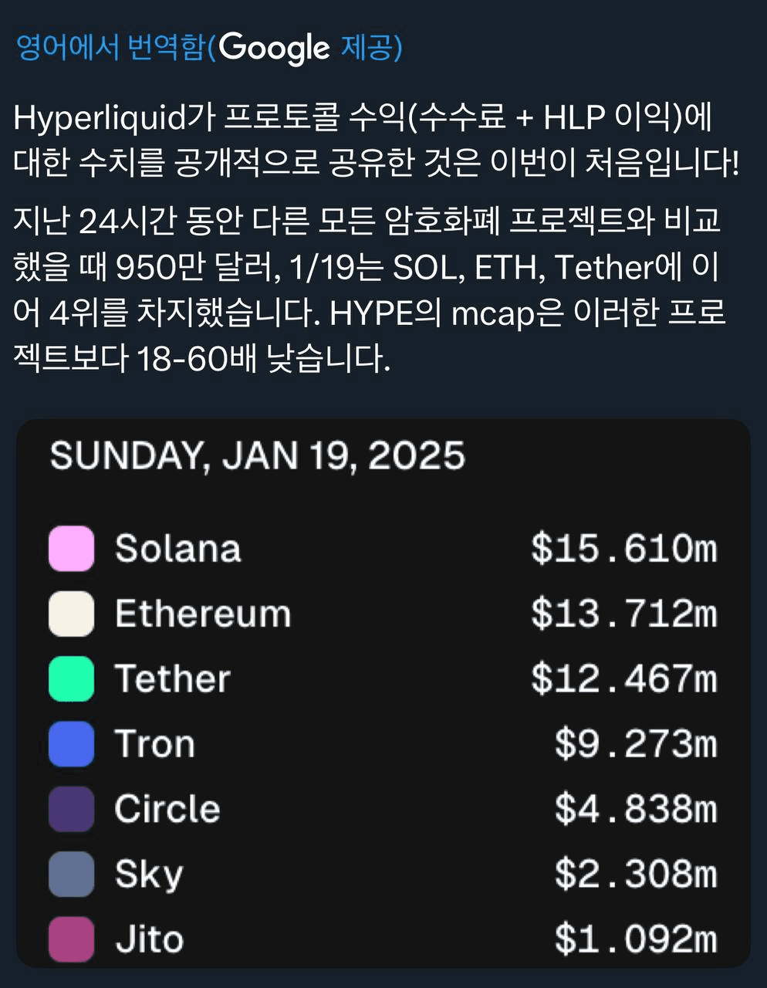
Task: Select the cream Ethereum color swatch
Action: tap(72, 614)
